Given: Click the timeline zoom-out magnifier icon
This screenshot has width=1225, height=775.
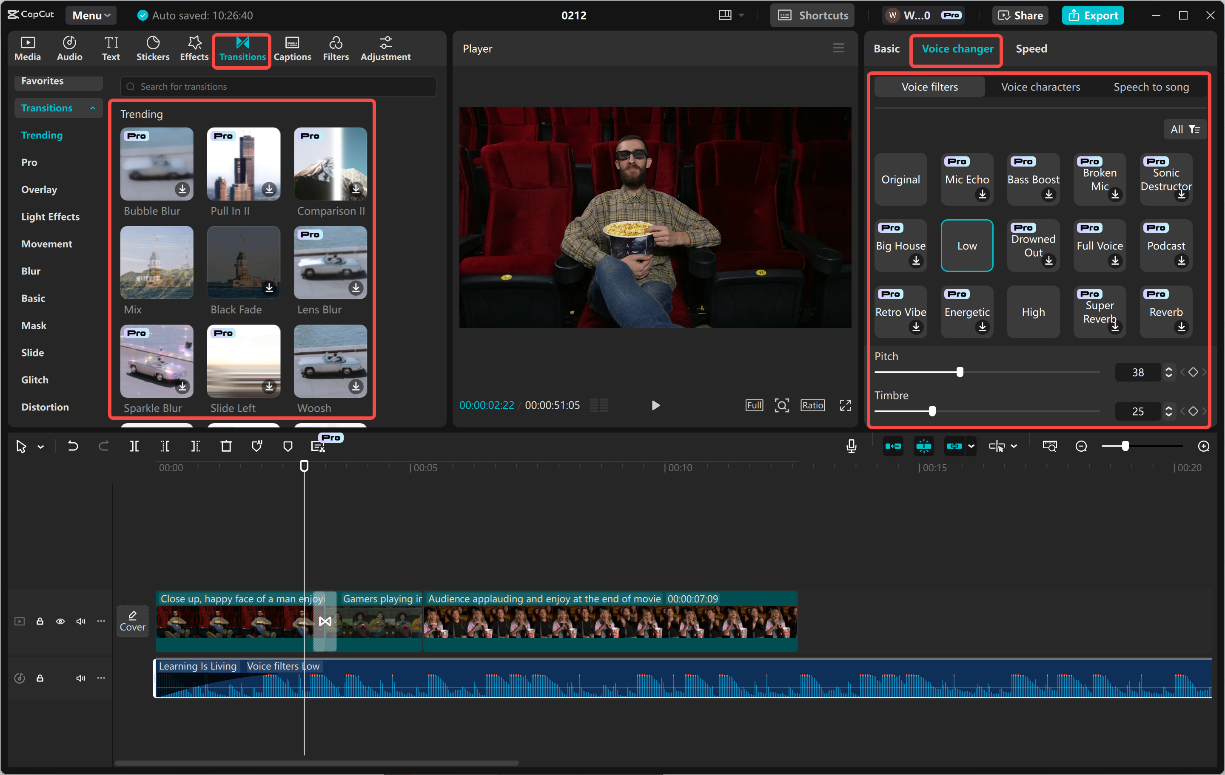Looking at the screenshot, I should [x=1081, y=446].
